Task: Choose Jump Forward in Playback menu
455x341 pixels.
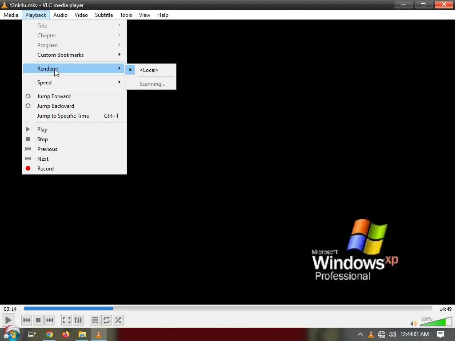Action: tap(74, 96)
